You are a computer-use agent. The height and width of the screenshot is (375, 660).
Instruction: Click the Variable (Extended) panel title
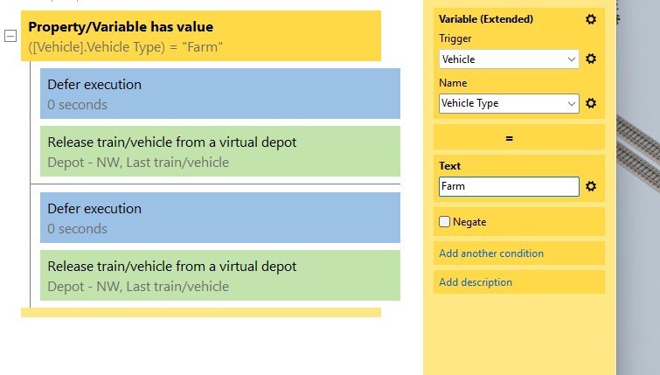point(486,19)
